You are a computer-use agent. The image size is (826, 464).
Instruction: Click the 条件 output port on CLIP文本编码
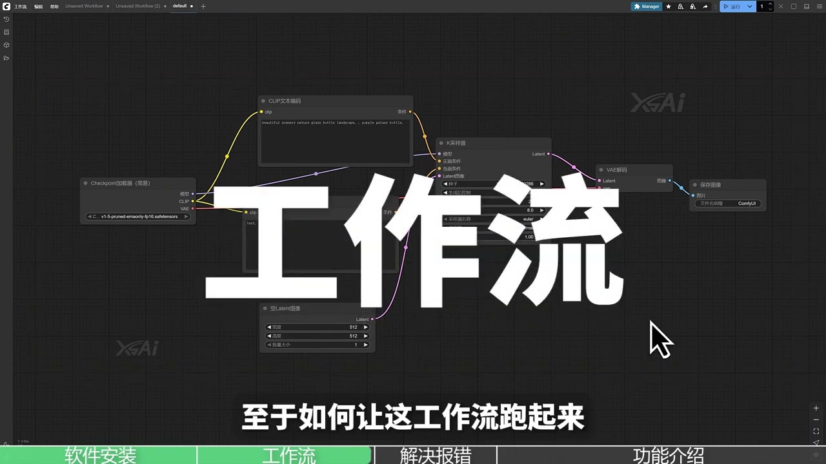(410, 111)
